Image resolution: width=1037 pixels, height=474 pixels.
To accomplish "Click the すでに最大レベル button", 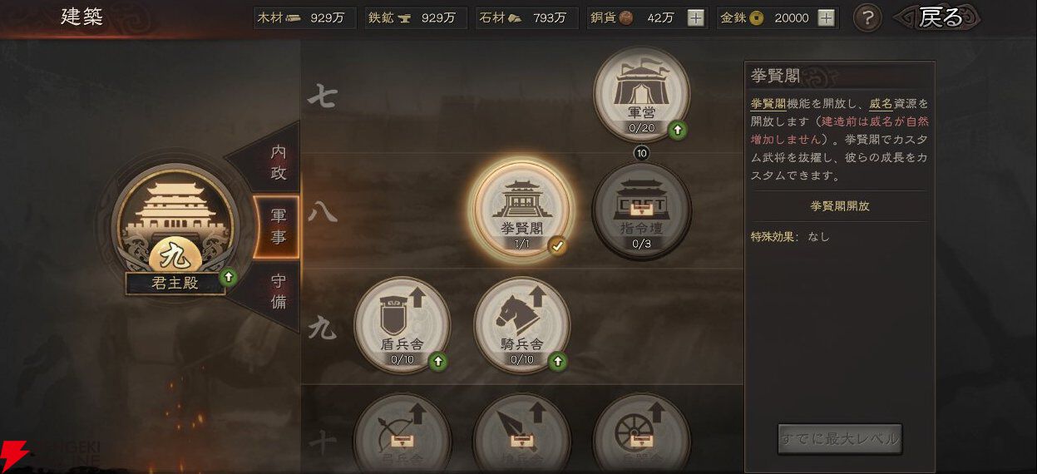I will point(840,438).
